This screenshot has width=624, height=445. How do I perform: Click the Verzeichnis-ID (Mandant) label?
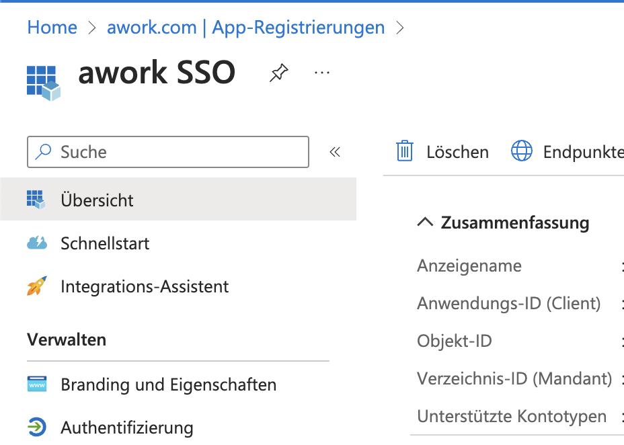(514, 378)
